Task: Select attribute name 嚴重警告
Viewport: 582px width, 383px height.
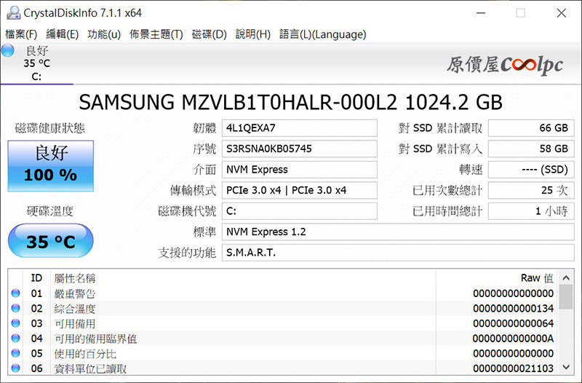Action: 75,293
